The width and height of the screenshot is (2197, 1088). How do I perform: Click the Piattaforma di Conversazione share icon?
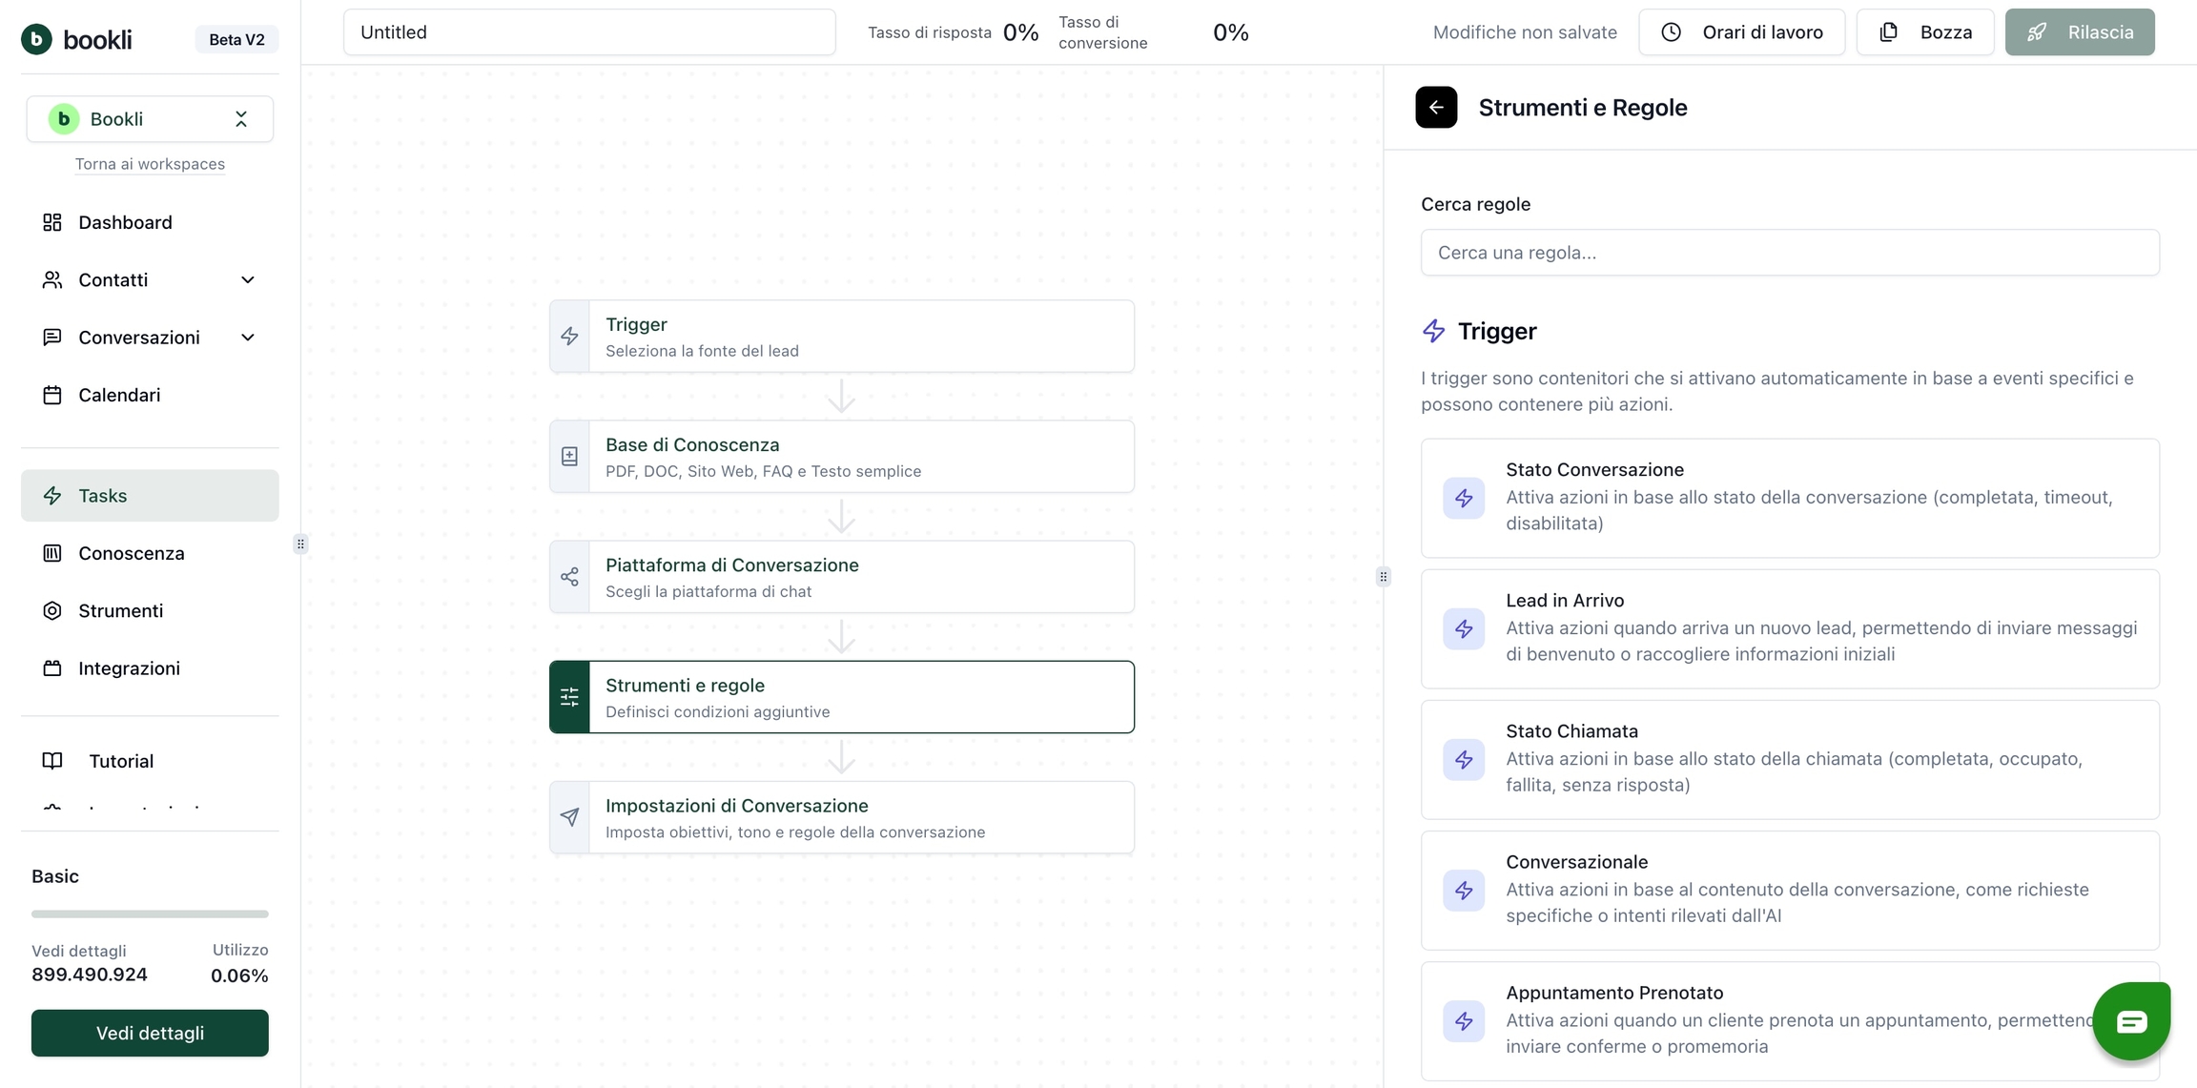pos(569,577)
